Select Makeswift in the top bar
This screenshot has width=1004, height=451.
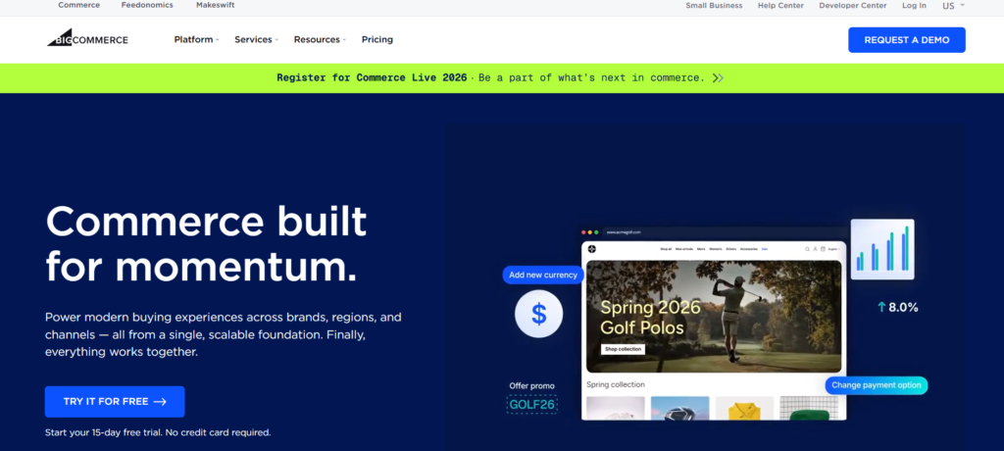(x=215, y=6)
